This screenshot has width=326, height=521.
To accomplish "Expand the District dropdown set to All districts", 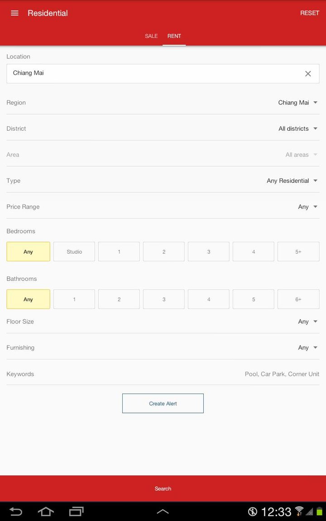I will coord(297,128).
